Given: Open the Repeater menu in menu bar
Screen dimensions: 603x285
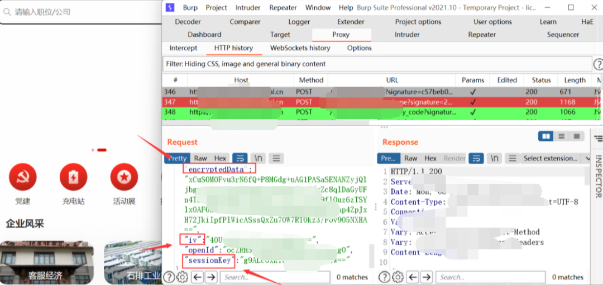Looking at the screenshot, I should 283,8.
